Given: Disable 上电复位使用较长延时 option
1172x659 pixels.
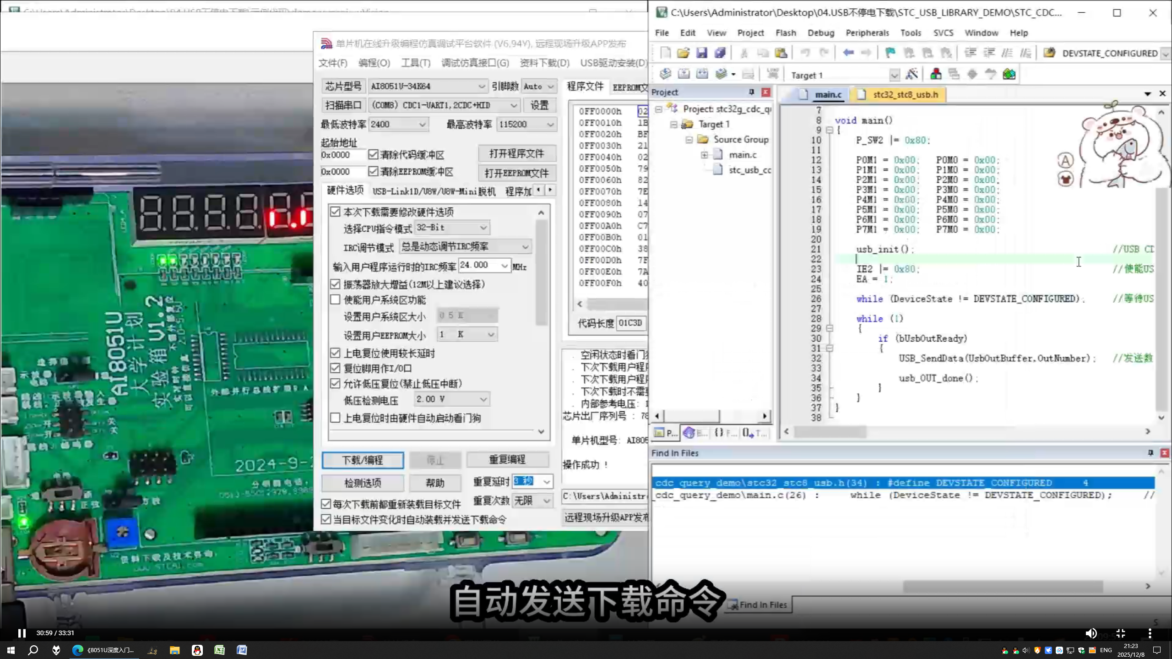Looking at the screenshot, I should [336, 353].
